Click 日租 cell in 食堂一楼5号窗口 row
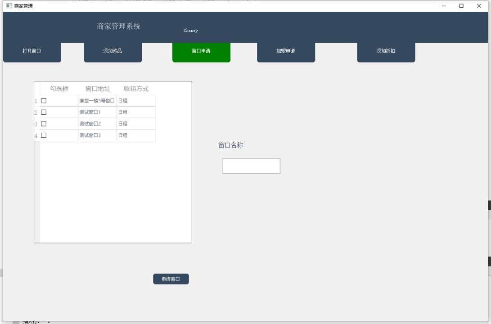Image resolution: width=491 pixels, height=324 pixels. [x=136, y=101]
